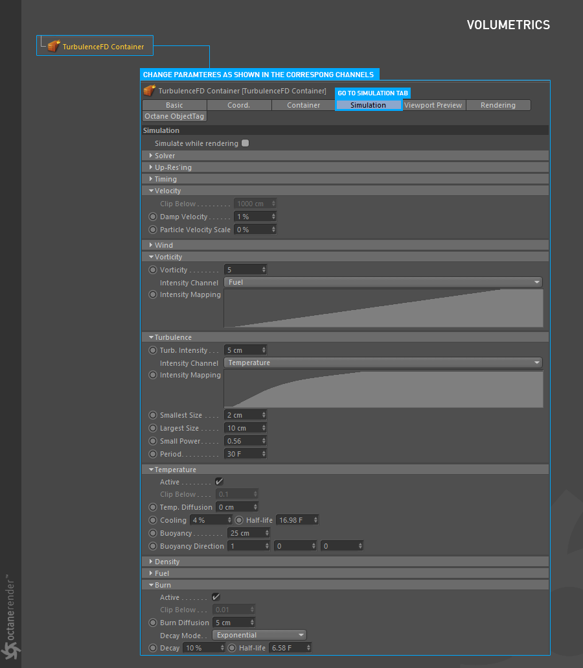
Task: Toggle the Smallest Size animation dot
Action: (x=153, y=415)
